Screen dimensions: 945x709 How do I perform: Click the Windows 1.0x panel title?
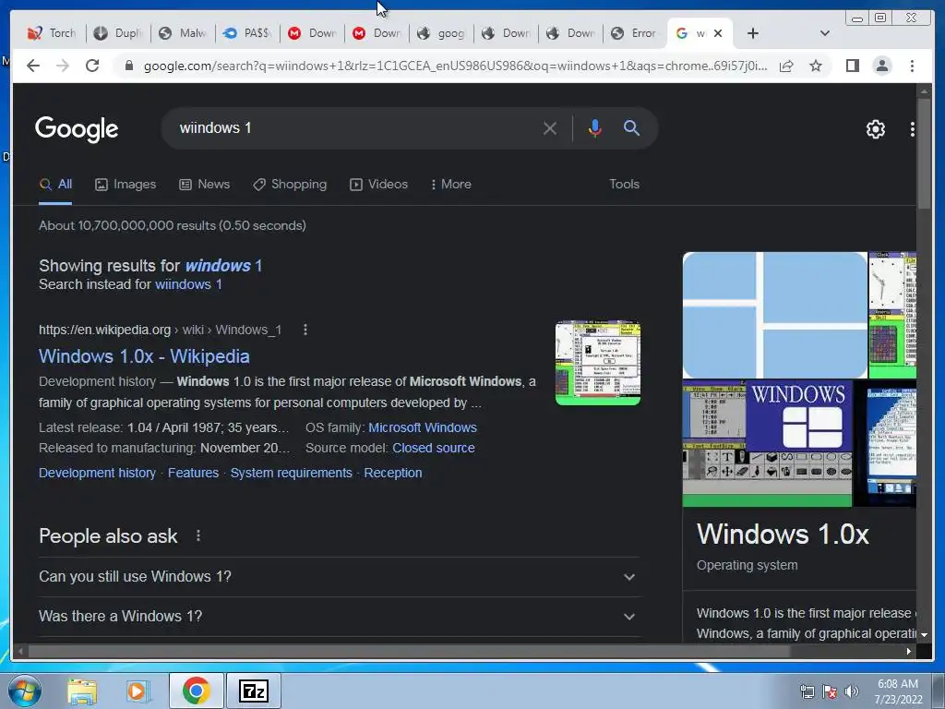(783, 535)
